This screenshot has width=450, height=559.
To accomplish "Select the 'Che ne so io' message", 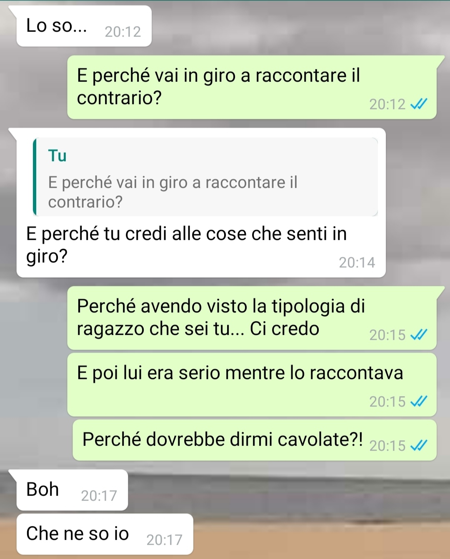I will [x=105, y=534].
